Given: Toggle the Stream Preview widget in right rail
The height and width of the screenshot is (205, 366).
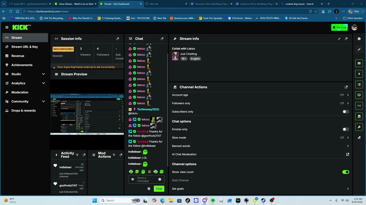Looking at the screenshot, I should 359,63.
